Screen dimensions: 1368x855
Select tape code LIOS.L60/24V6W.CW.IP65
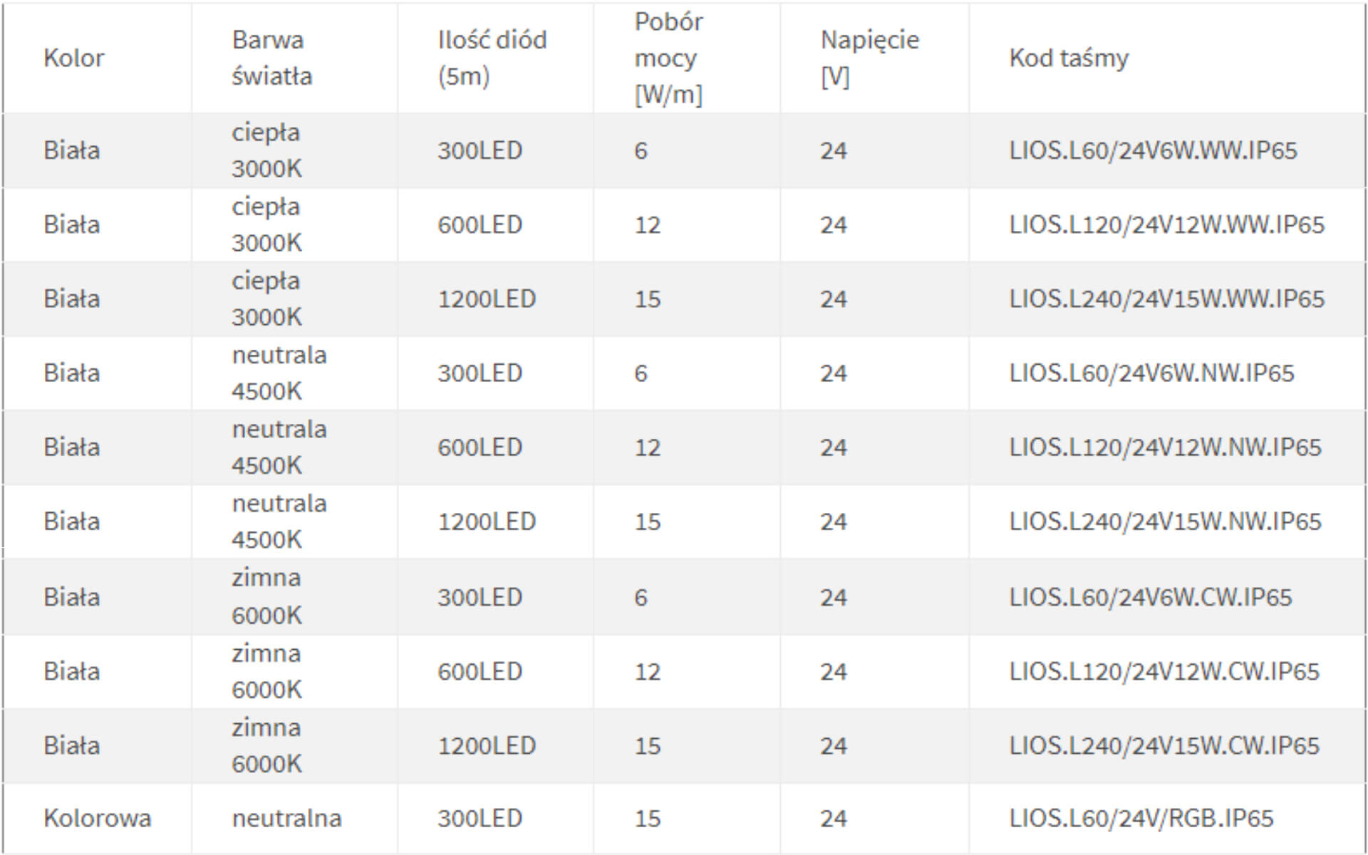(x=1150, y=596)
